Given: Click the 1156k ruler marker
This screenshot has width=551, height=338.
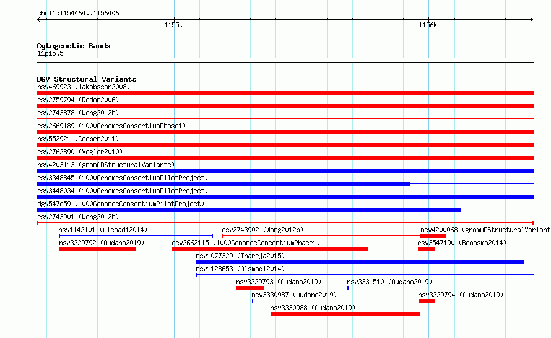Looking at the screenshot, I should (x=428, y=25).
